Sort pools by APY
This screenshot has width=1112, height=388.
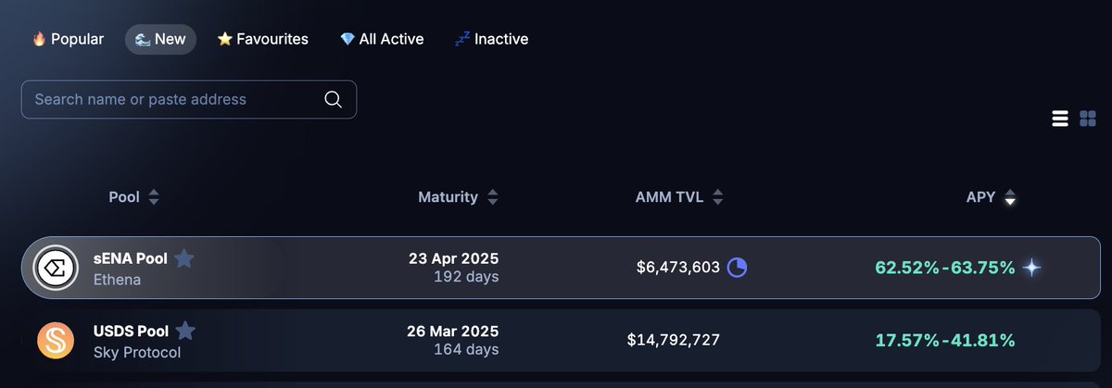click(991, 197)
